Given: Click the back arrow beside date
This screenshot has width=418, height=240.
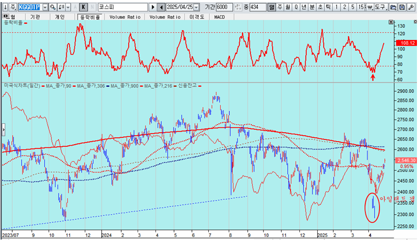Looking at the screenshot, I should tap(161, 7).
